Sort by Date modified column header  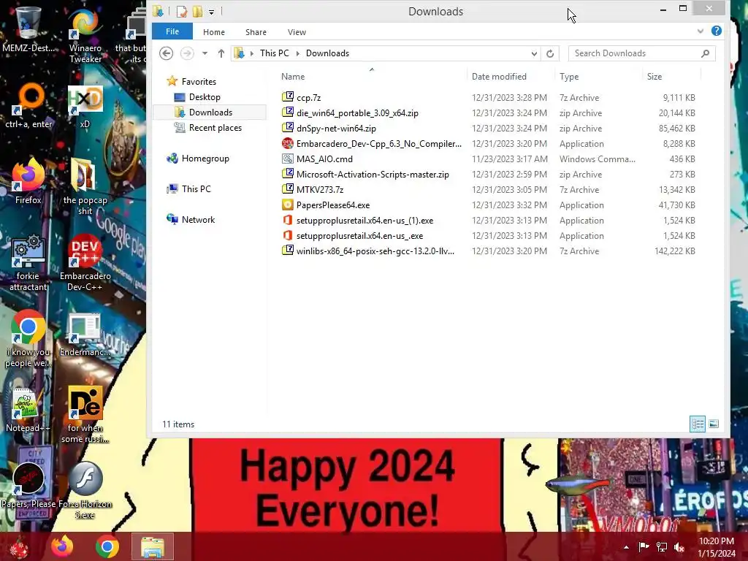click(x=499, y=76)
